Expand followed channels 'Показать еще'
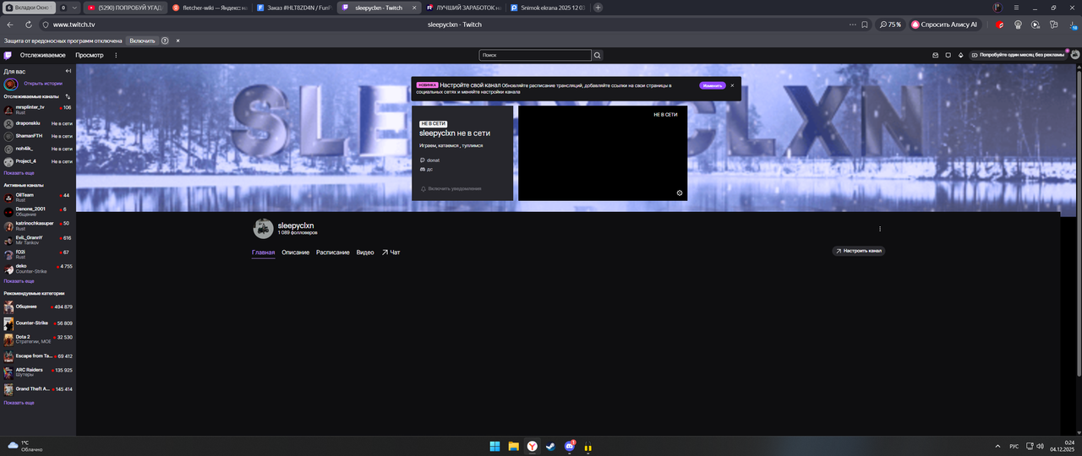1082x456 pixels. pos(19,172)
